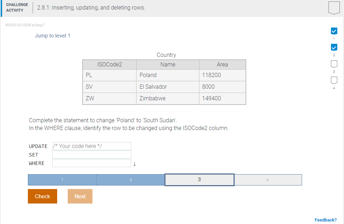Click the ISOCode2 column header
The image size is (344, 224).
[x=109, y=65]
